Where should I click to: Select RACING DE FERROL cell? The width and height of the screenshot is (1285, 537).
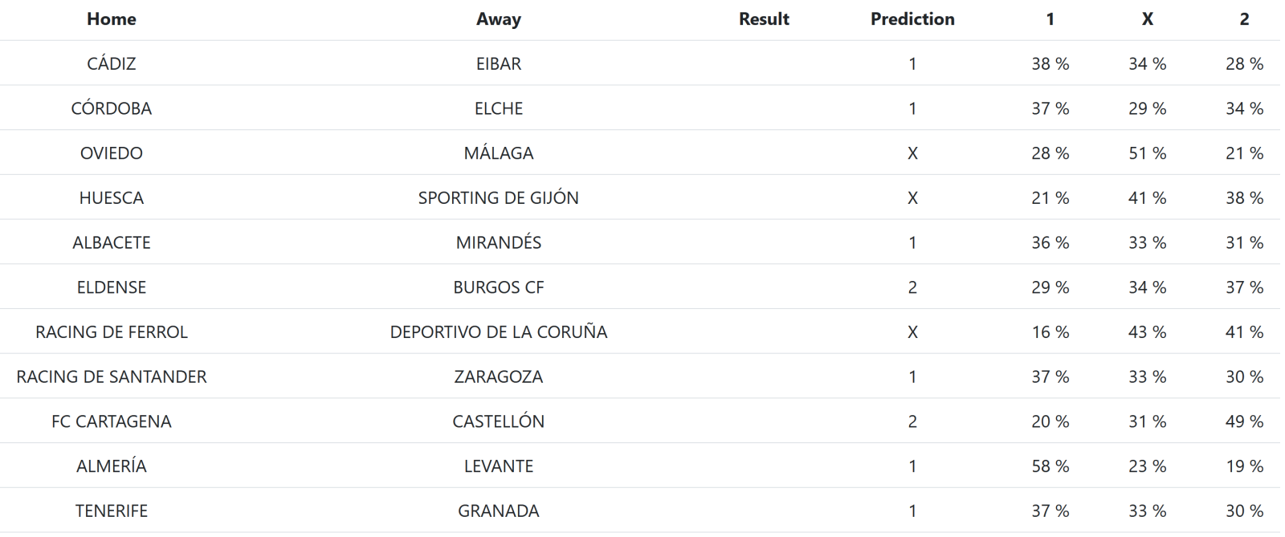[x=111, y=332]
